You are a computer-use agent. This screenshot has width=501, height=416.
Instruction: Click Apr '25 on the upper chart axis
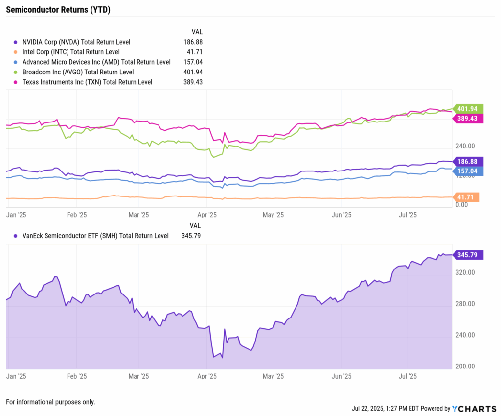coord(207,215)
